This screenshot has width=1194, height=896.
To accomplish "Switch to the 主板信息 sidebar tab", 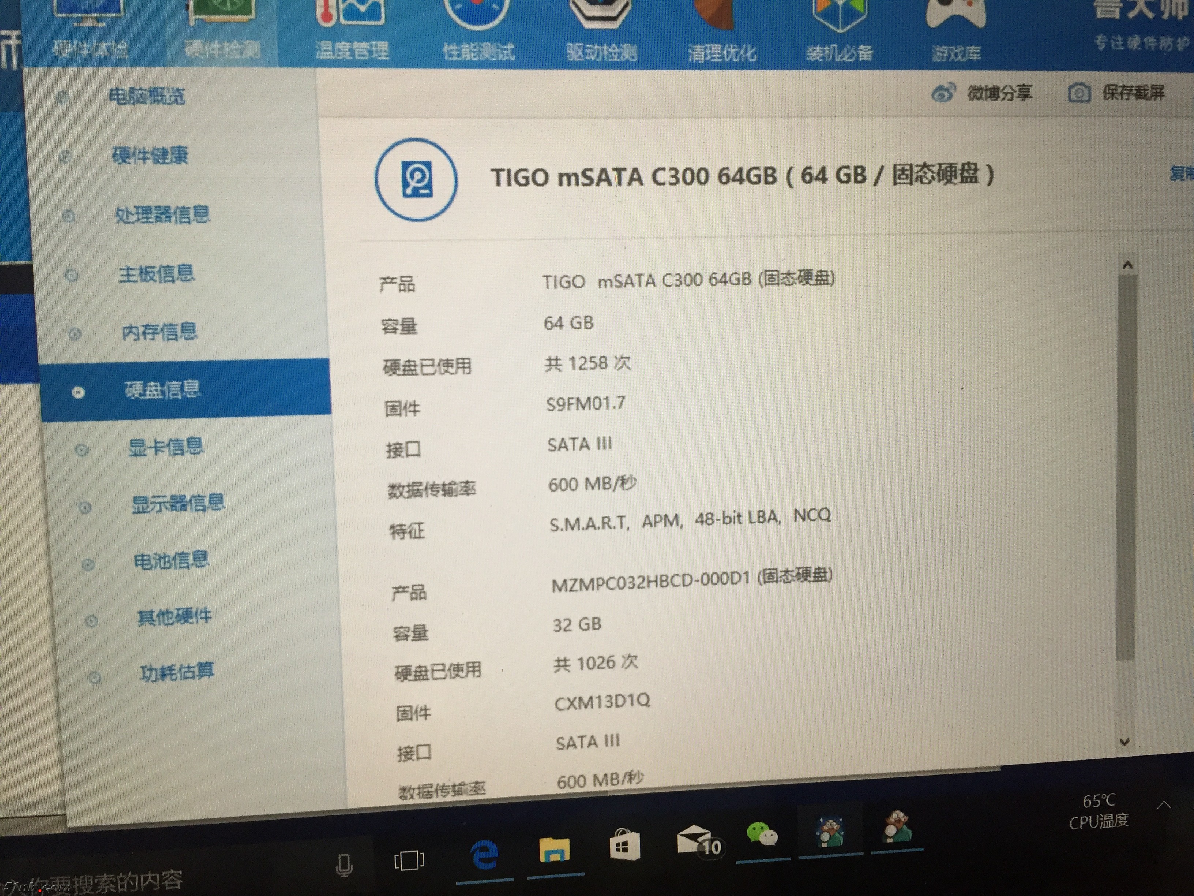I will [x=156, y=274].
